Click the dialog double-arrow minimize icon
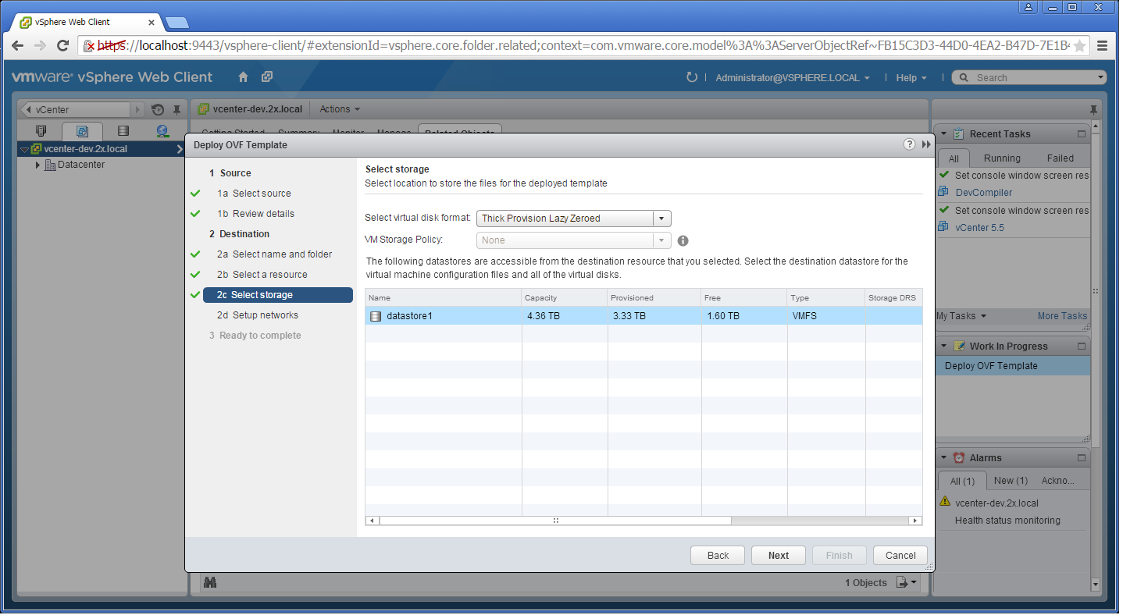Viewport: 1123px width, 615px height. pos(927,144)
